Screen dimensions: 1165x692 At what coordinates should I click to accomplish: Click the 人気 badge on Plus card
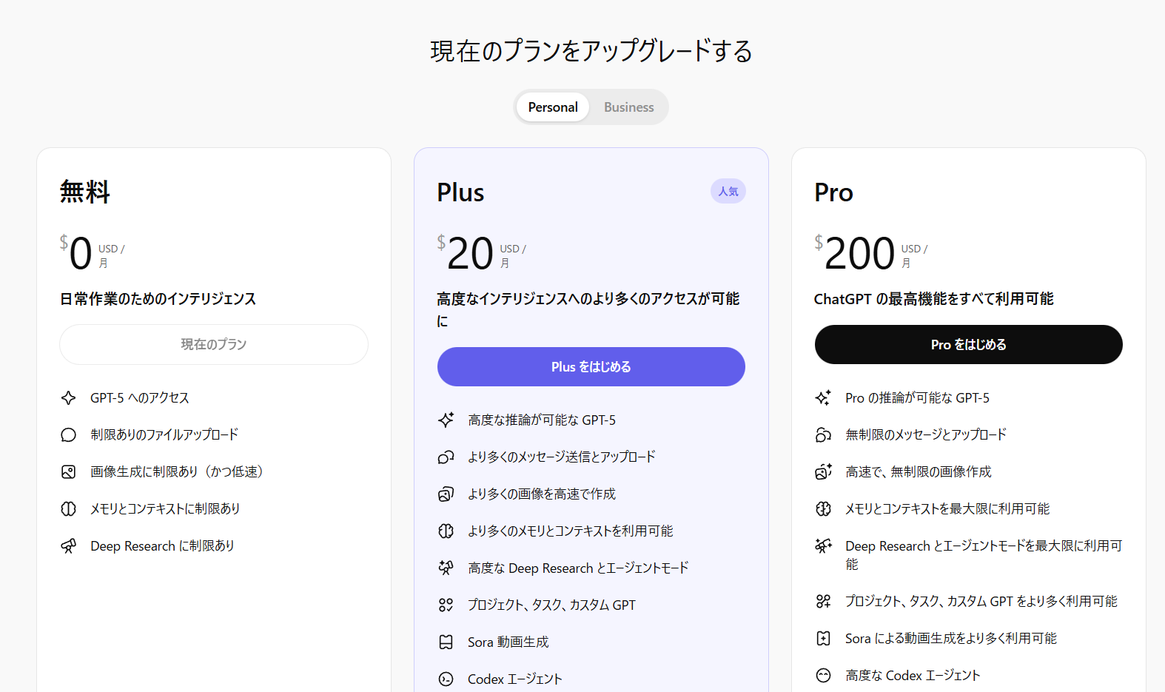(728, 192)
